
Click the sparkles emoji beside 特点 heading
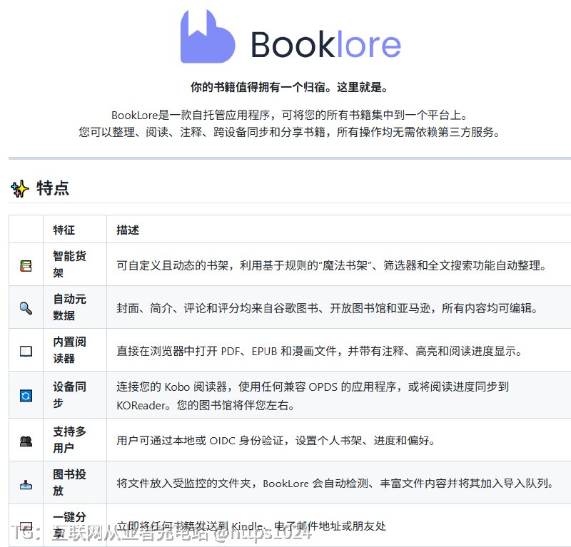point(20,188)
